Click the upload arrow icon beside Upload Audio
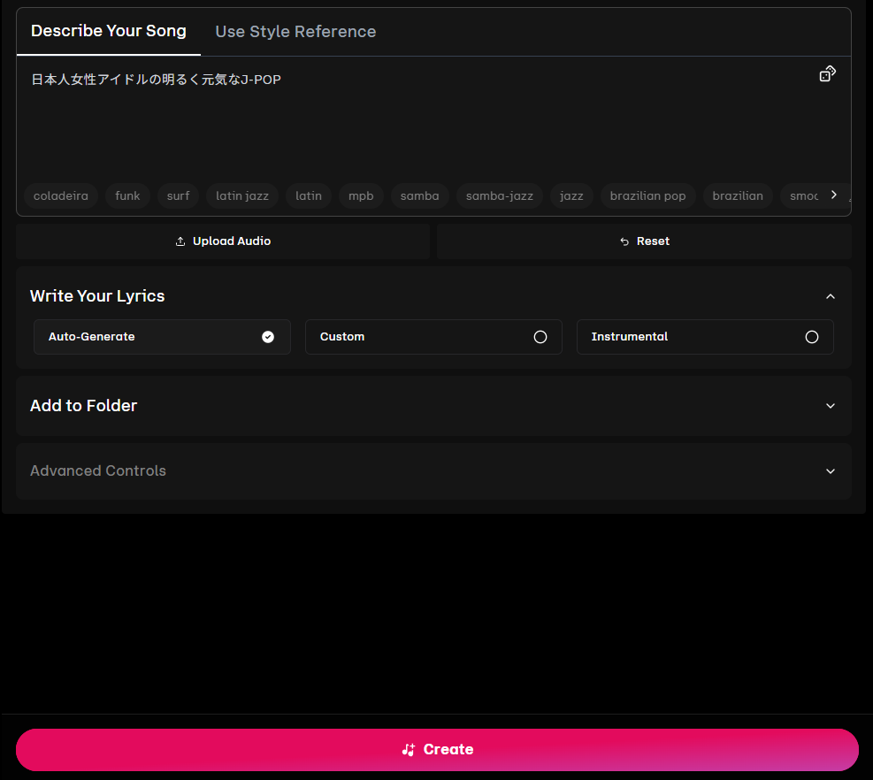The image size is (873, 780). 180,241
